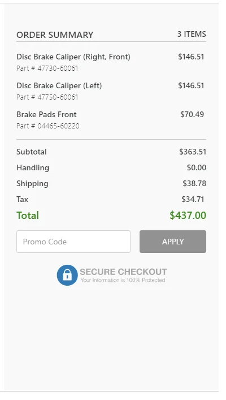The width and height of the screenshot is (226, 400).
Task: Click the Handling row label
Action: click(33, 167)
